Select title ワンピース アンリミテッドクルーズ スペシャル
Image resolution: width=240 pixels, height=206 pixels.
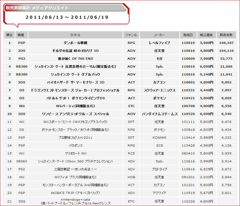click(75, 114)
